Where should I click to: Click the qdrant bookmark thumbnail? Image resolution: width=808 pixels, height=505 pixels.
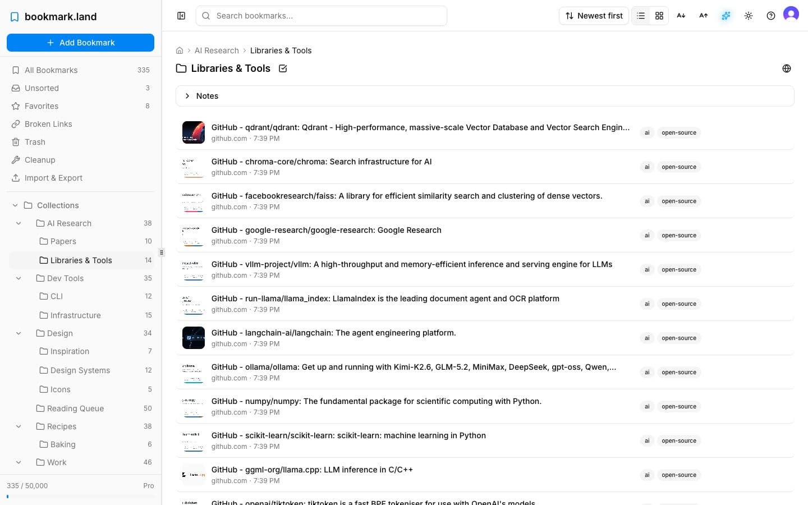click(194, 132)
